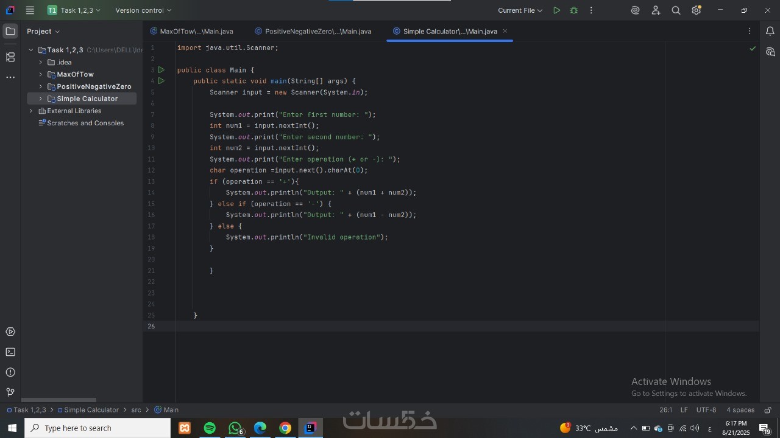The height and width of the screenshot is (438, 780).
Task: Open the Project view selector dropdown
Action: pos(43,31)
